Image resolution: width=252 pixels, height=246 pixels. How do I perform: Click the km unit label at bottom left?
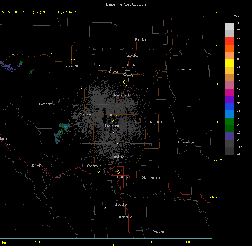tap(4, 242)
